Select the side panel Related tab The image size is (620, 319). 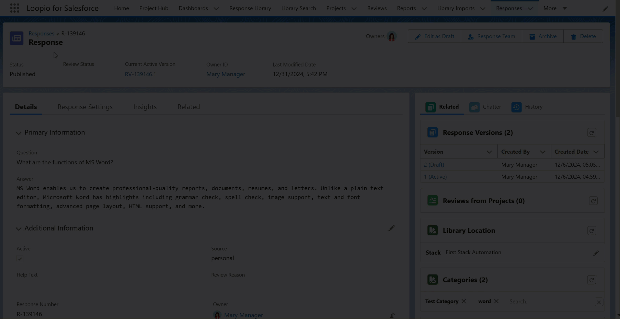(442, 107)
